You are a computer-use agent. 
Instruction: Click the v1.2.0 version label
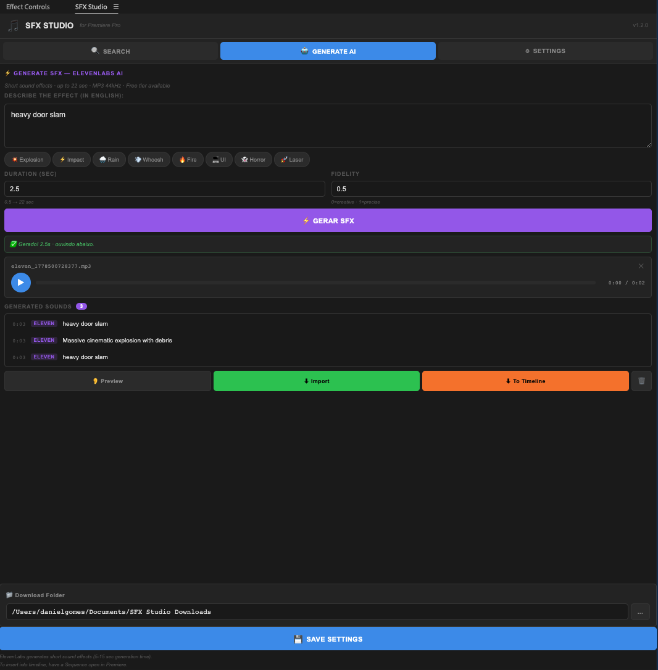pyautogui.click(x=640, y=25)
